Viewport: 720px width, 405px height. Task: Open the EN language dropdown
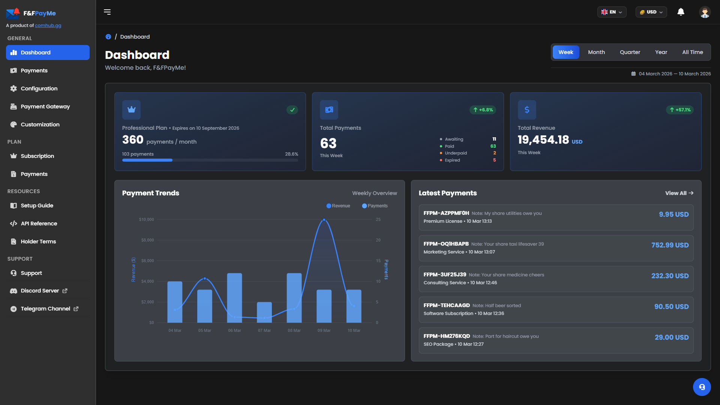(612, 12)
